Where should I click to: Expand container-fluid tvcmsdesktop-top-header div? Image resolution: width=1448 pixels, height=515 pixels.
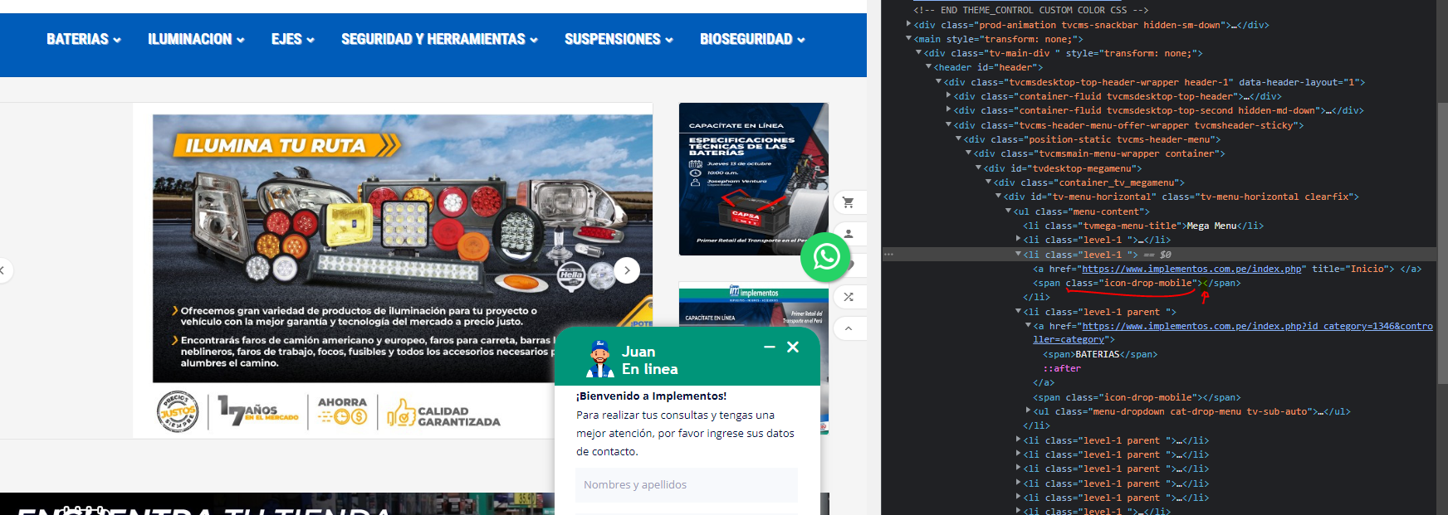pyautogui.click(x=949, y=95)
